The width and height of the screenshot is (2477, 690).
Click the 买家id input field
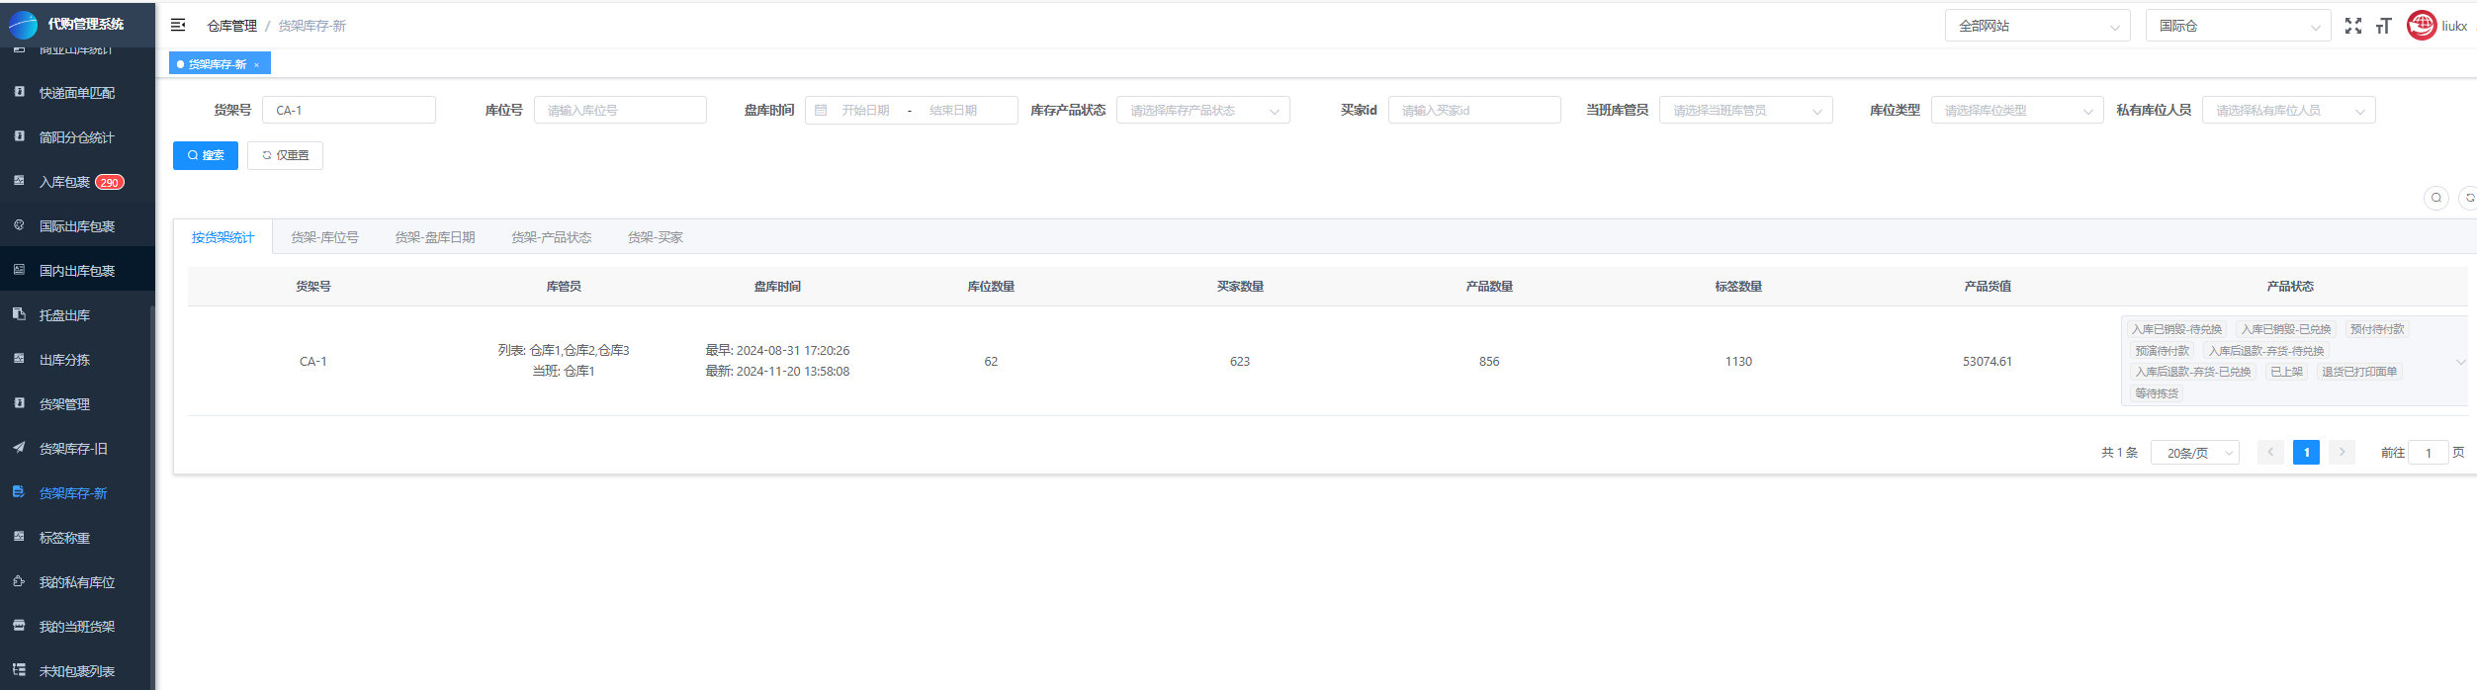pyautogui.click(x=1473, y=111)
